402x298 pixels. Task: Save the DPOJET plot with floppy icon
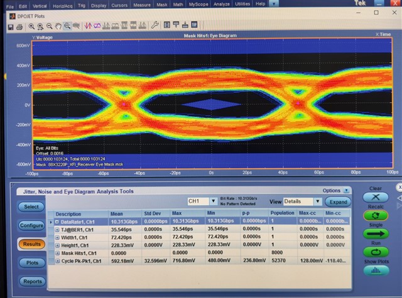click(x=11, y=26)
